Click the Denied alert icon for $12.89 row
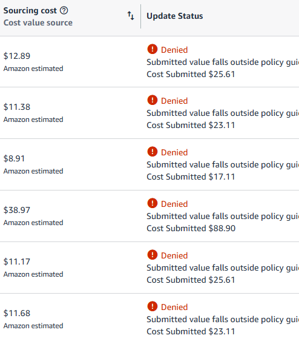 tap(153, 49)
